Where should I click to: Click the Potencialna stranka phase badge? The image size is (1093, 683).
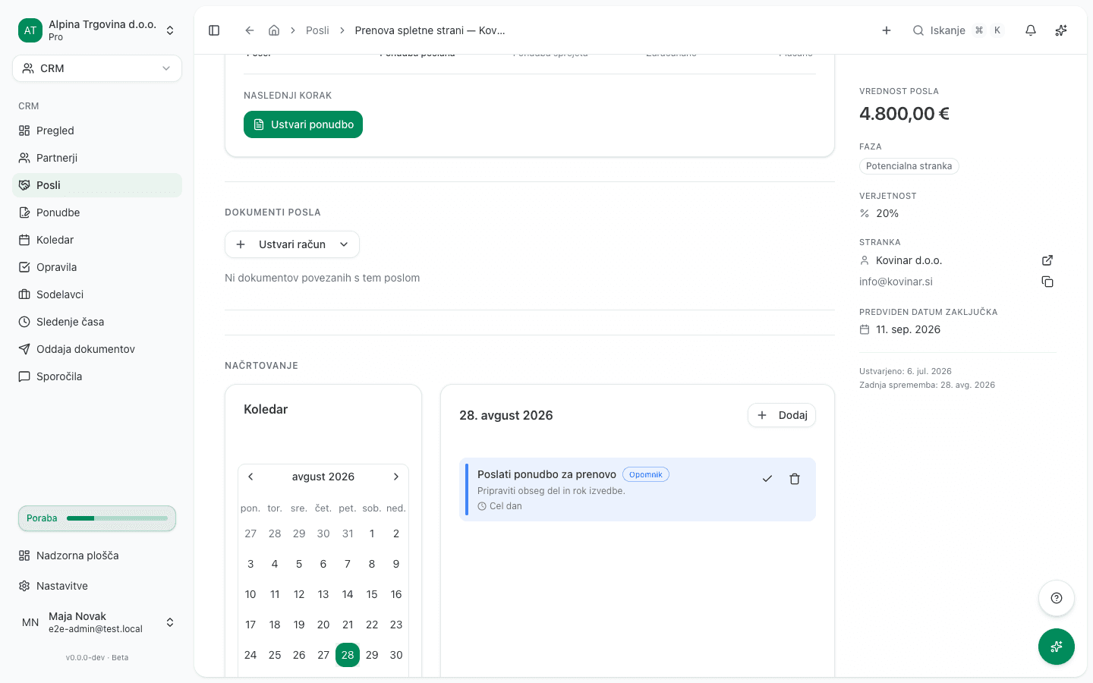click(909, 166)
